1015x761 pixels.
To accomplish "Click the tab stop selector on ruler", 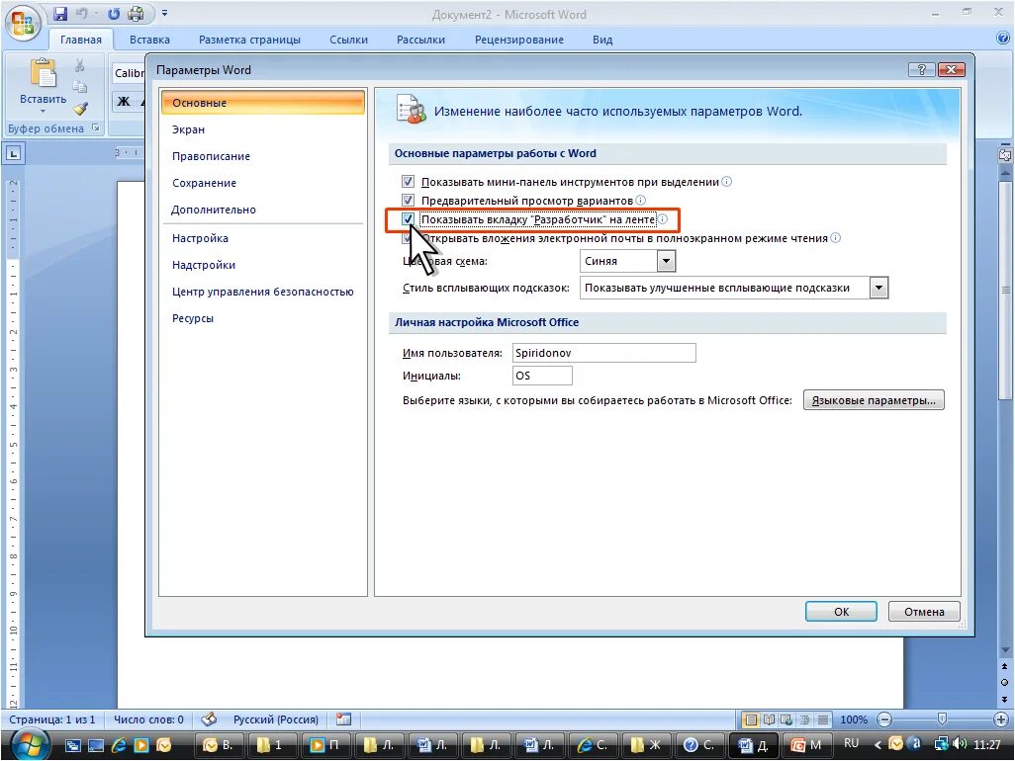I will 14,153.
